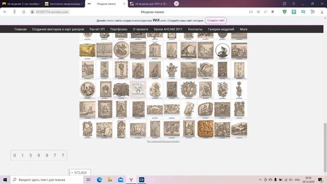Image resolution: width=327 pixels, height=184 pixels.
Task: Open the house-shaped panel thumbnail
Action: (155, 50)
